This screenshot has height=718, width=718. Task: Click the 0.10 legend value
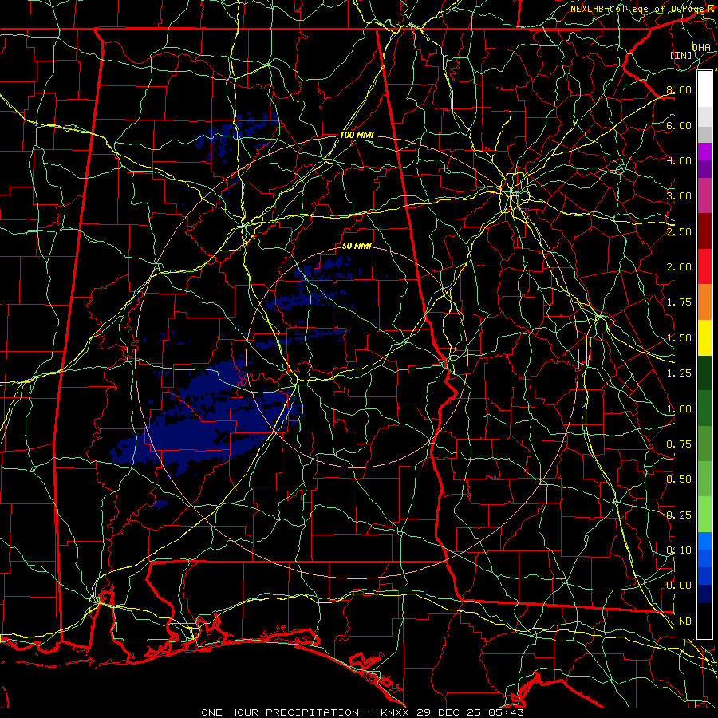point(679,550)
